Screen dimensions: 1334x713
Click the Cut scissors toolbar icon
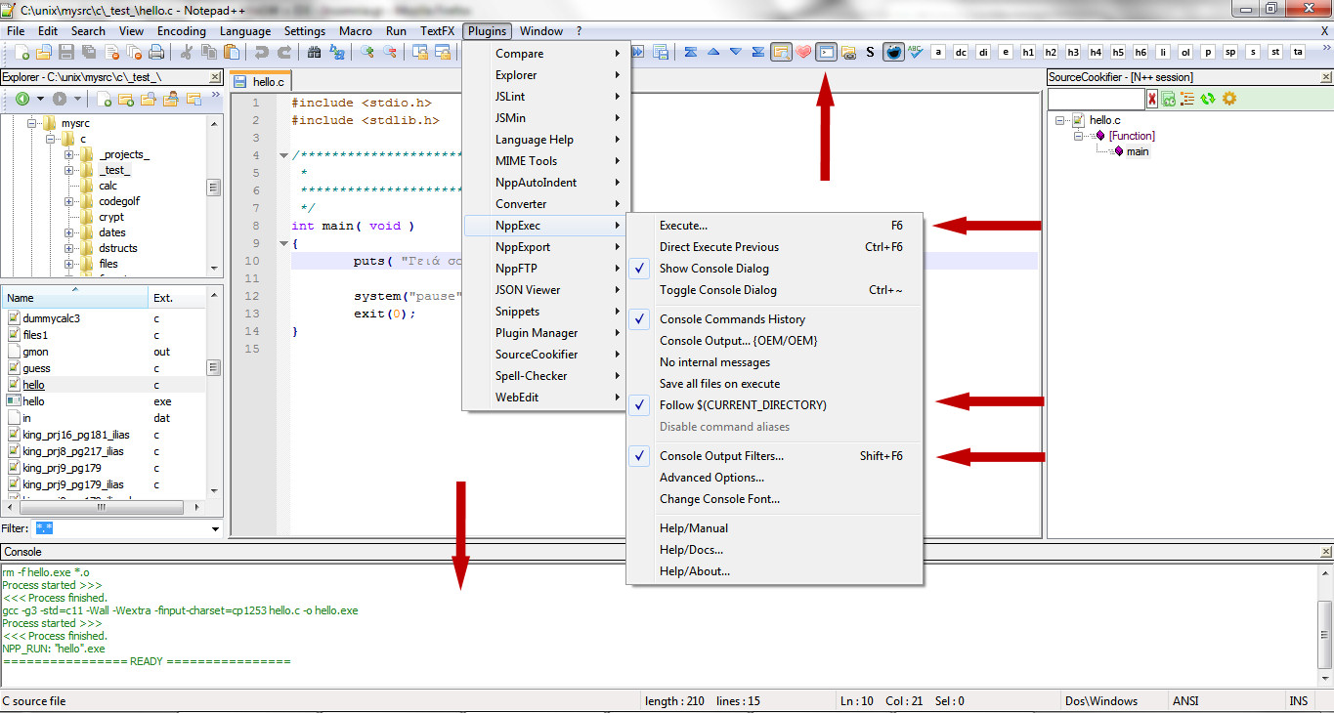pyautogui.click(x=186, y=52)
